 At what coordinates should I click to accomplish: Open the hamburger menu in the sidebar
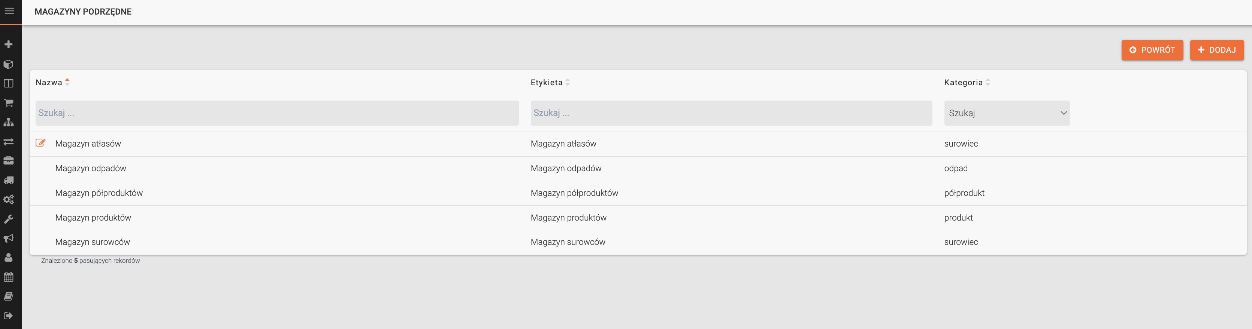[9, 11]
